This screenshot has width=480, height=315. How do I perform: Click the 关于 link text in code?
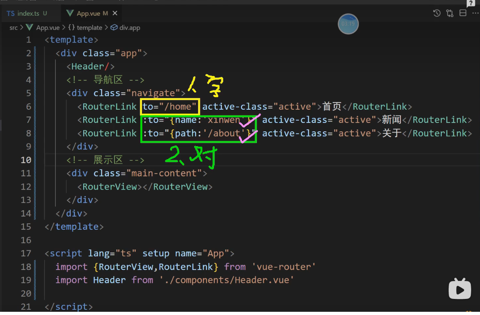click(x=392, y=133)
